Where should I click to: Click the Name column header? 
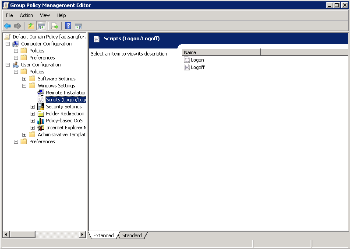(x=221, y=52)
